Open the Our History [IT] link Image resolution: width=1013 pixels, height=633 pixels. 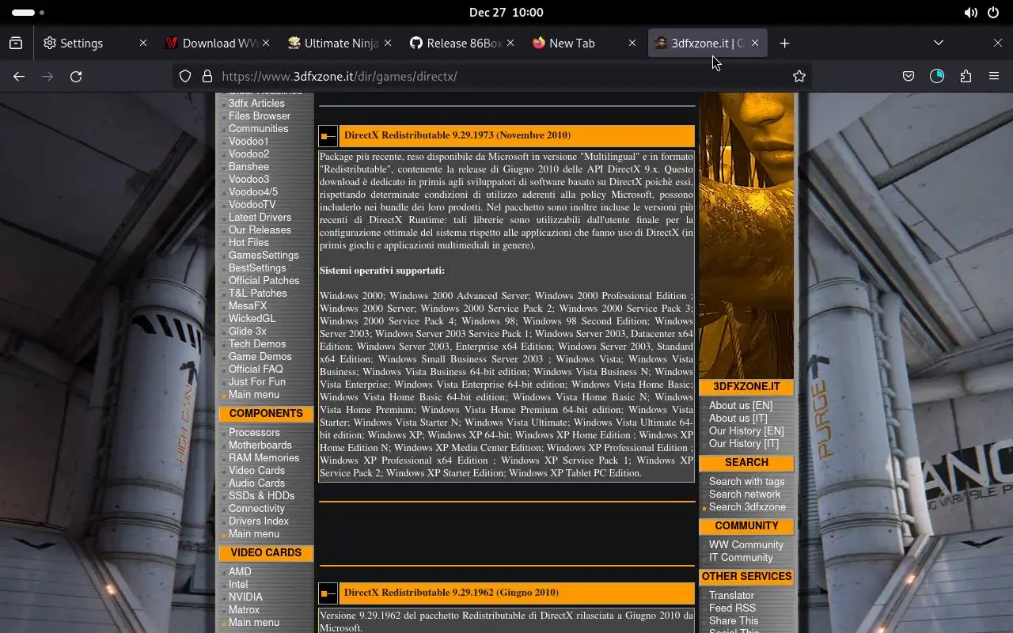click(x=744, y=444)
